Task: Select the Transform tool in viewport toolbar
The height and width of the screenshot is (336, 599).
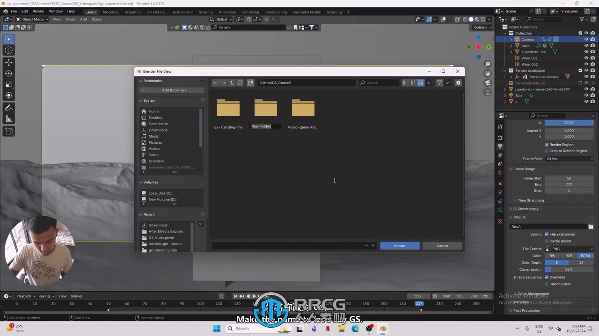Action: (x=9, y=96)
